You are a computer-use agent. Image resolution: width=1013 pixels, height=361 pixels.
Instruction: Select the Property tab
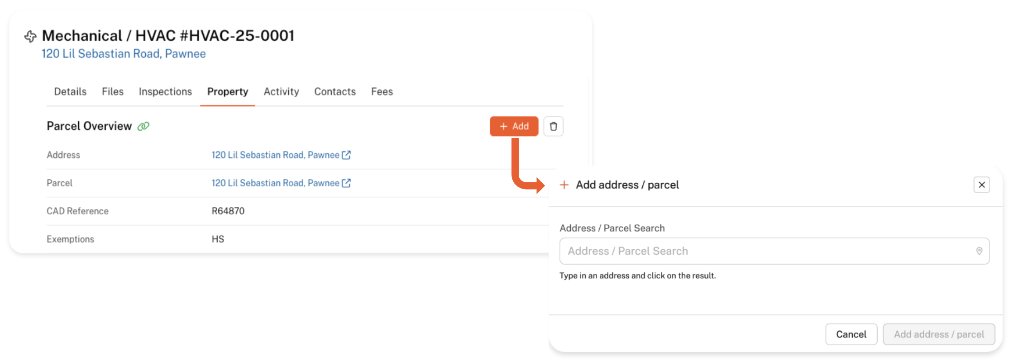coord(228,92)
